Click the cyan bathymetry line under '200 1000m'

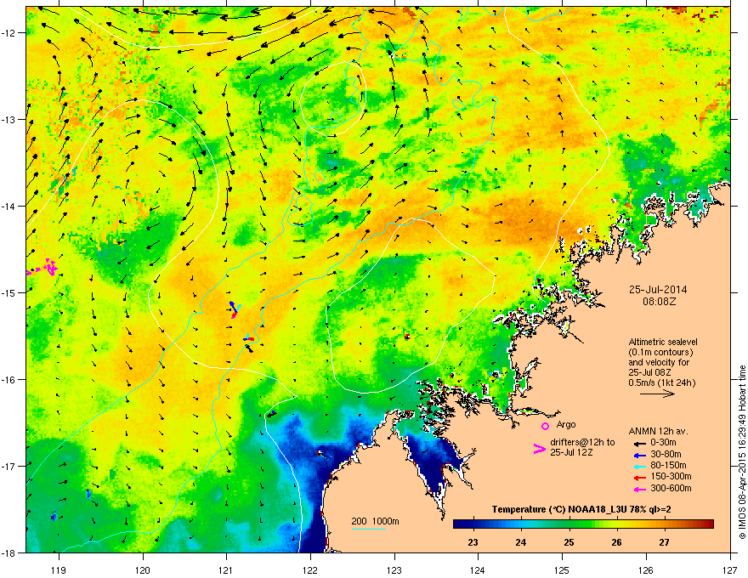(x=369, y=529)
